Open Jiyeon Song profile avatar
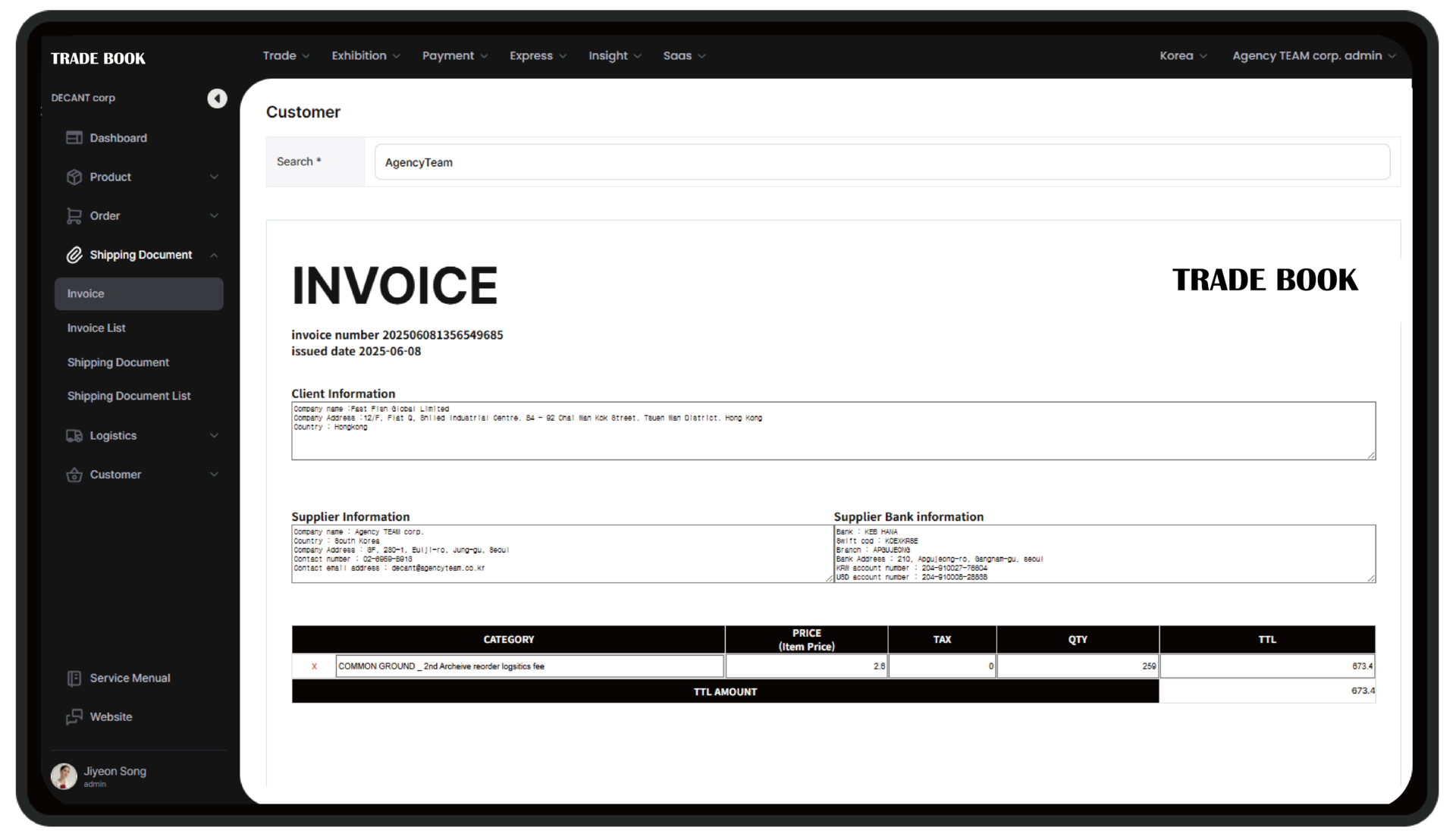 tap(64, 776)
